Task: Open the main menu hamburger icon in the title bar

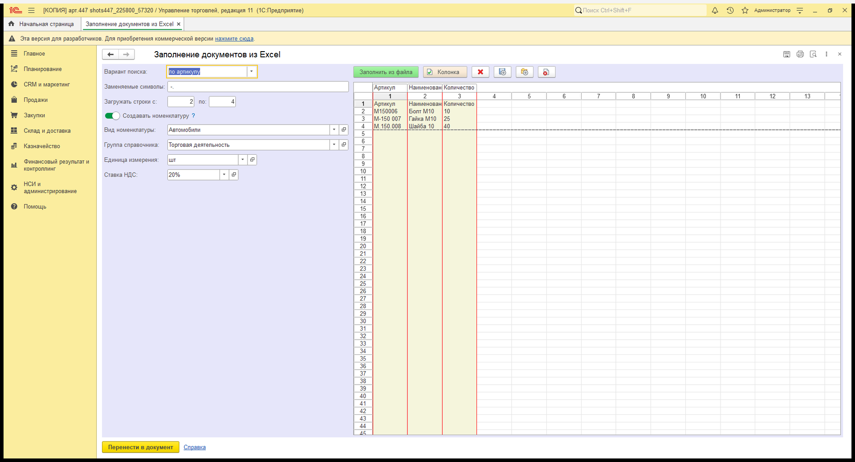Action: [x=31, y=10]
